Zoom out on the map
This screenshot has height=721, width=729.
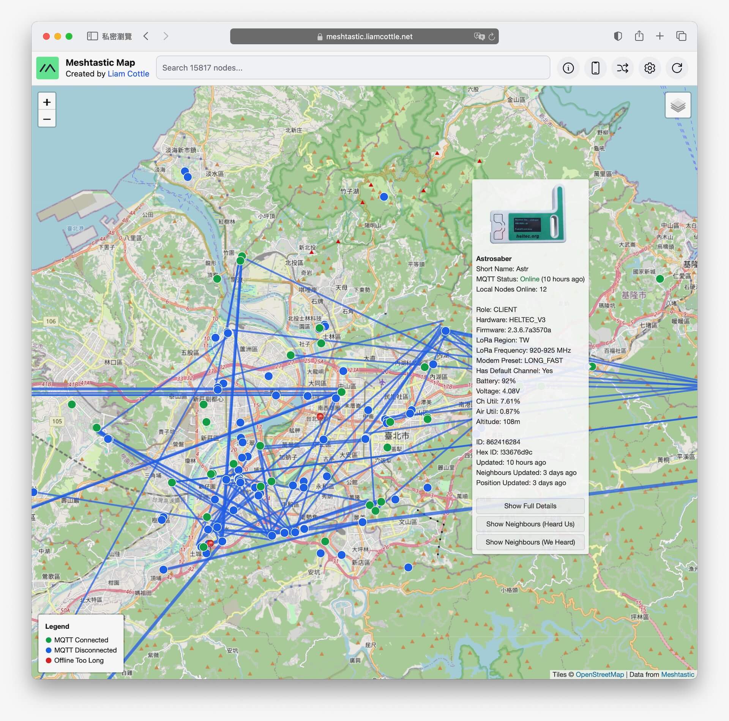point(47,119)
